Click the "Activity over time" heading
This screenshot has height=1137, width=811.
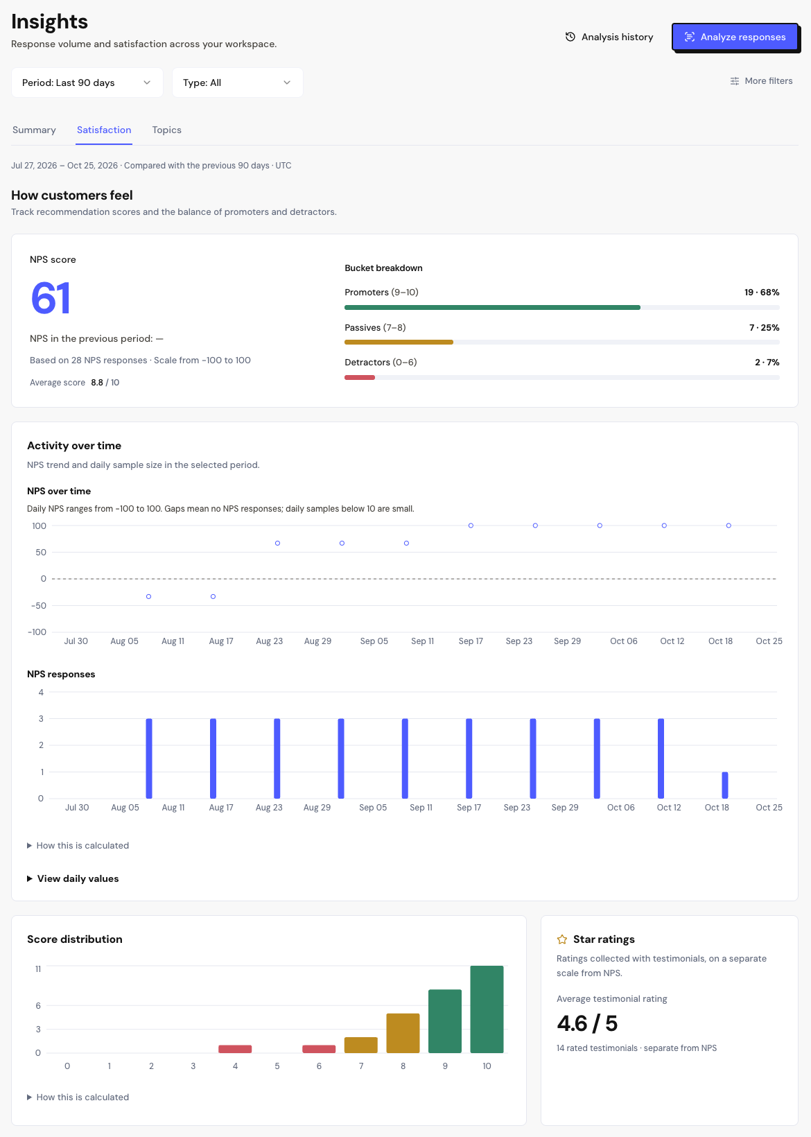click(x=74, y=446)
